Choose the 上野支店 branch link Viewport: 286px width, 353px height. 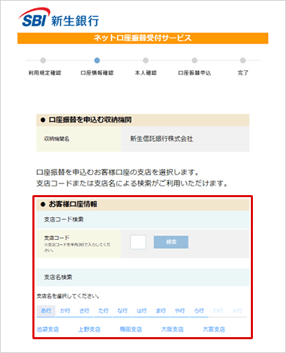pyautogui.click(x=90, y=330)
